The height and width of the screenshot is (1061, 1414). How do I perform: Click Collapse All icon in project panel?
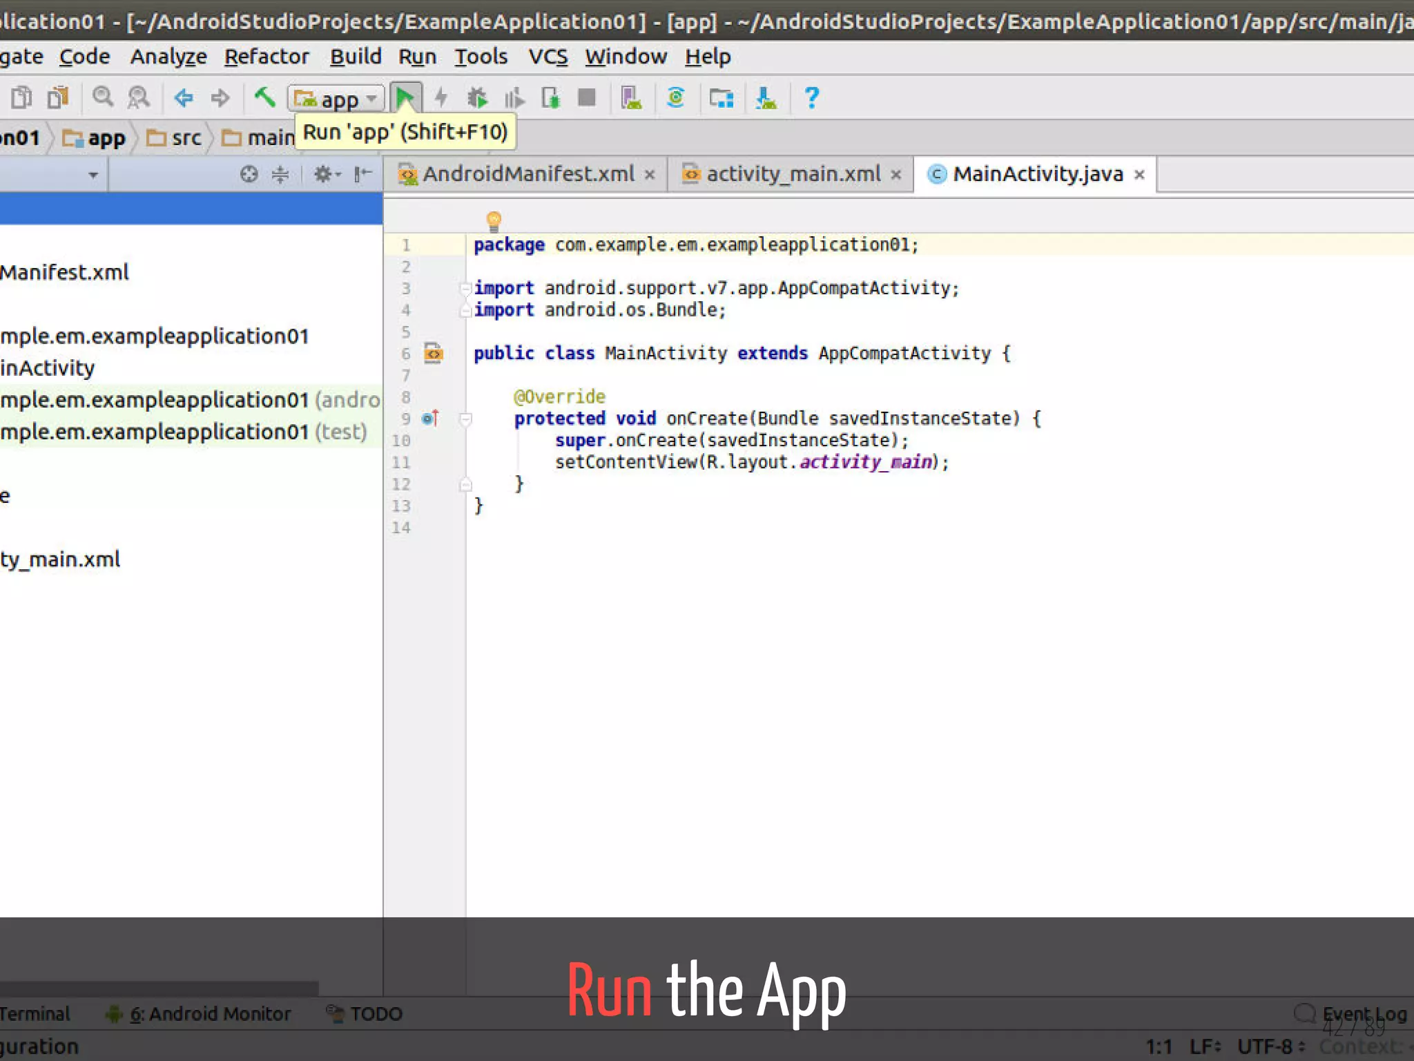280,174
